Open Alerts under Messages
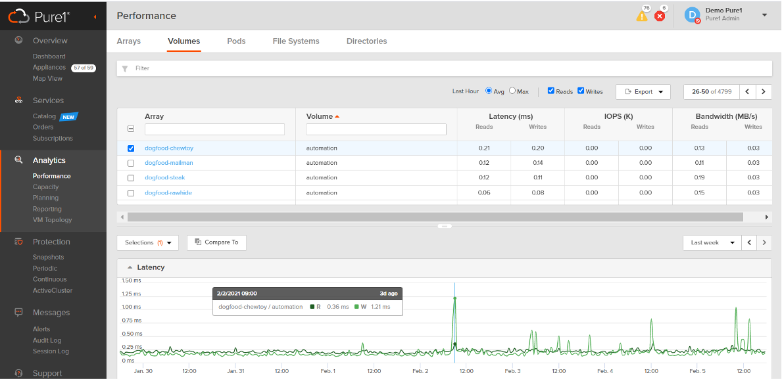 click(41, 328)
